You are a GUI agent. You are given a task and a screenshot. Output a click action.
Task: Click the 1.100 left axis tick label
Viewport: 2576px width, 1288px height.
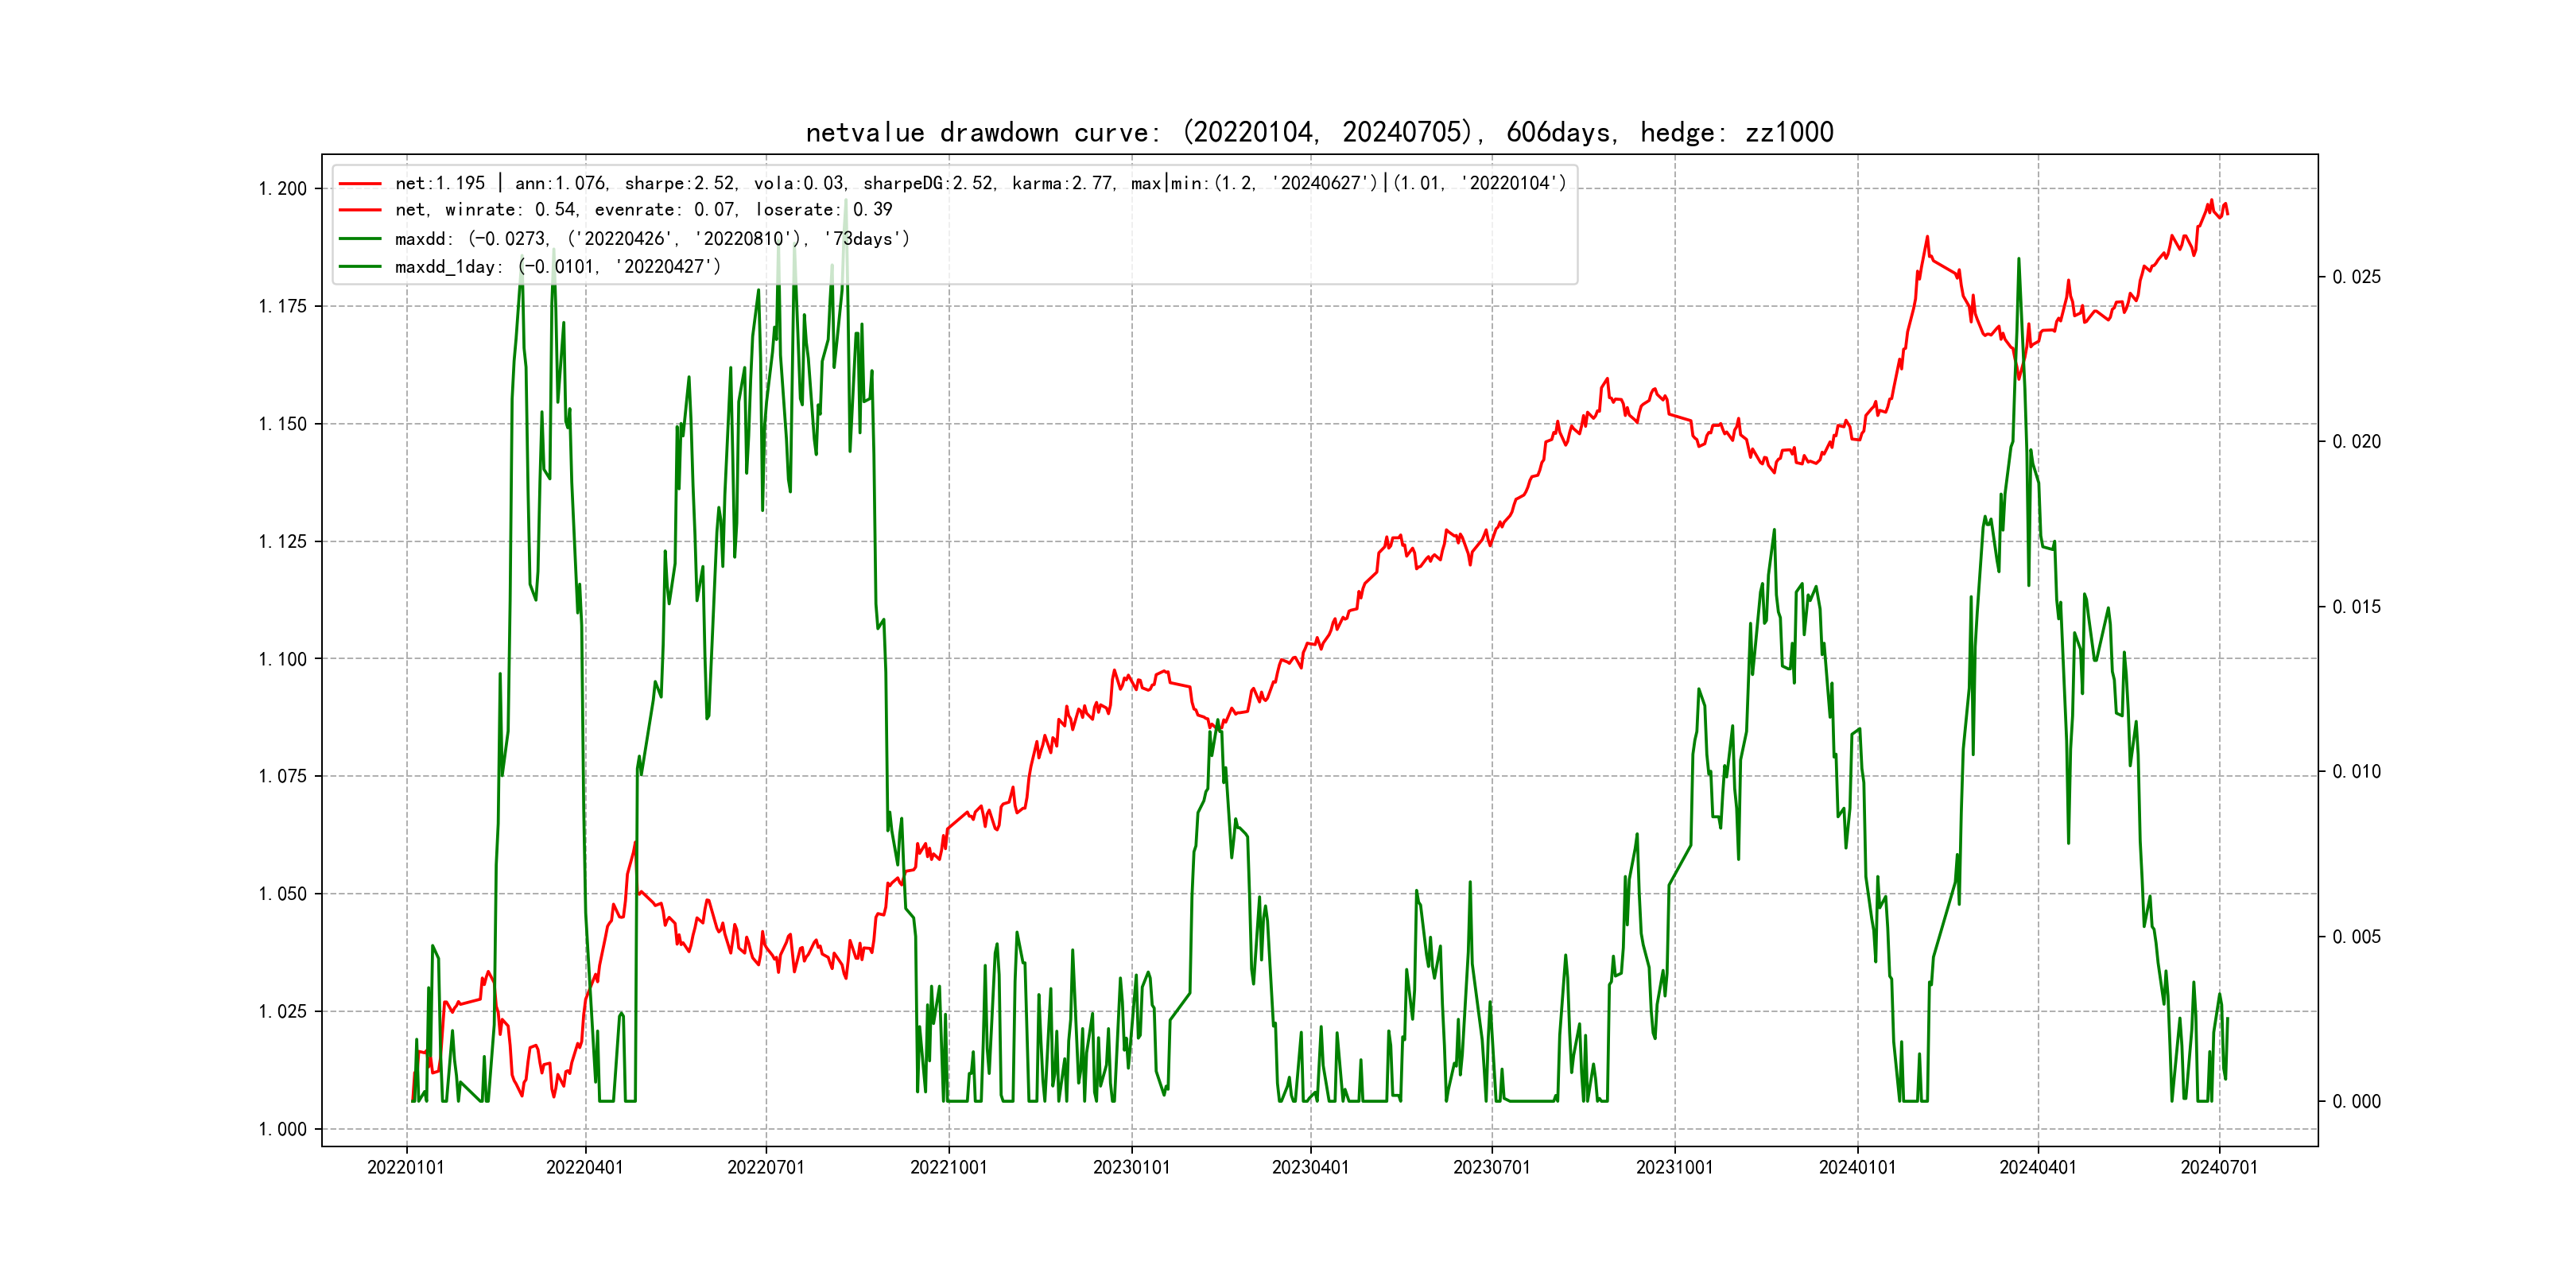(x=283, y=659)
